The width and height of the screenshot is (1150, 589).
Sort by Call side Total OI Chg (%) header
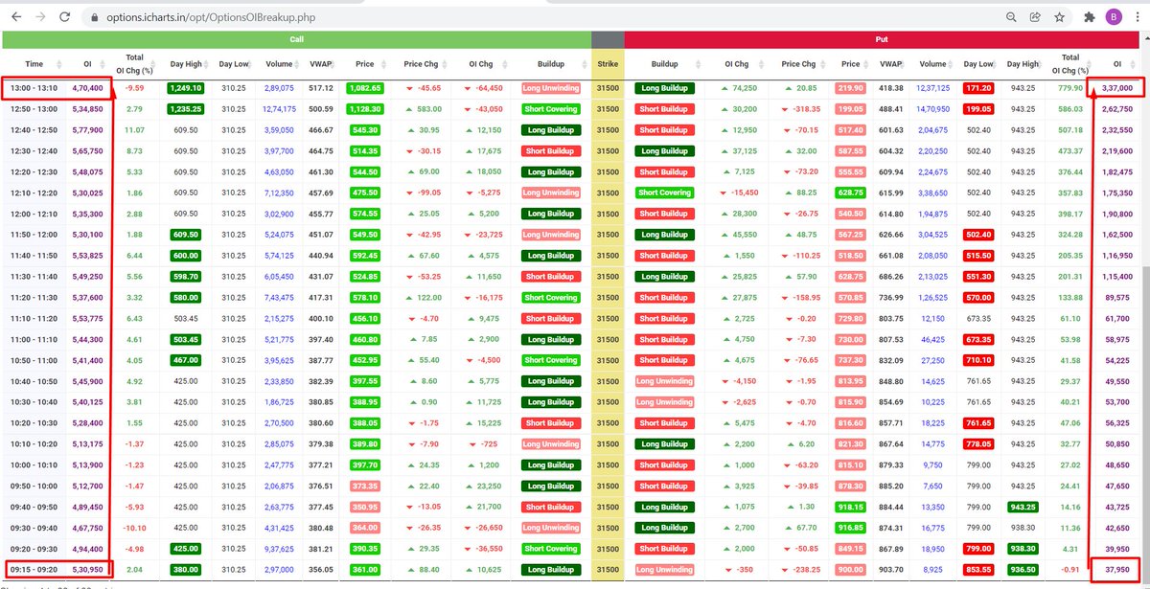tap(134, 64)
